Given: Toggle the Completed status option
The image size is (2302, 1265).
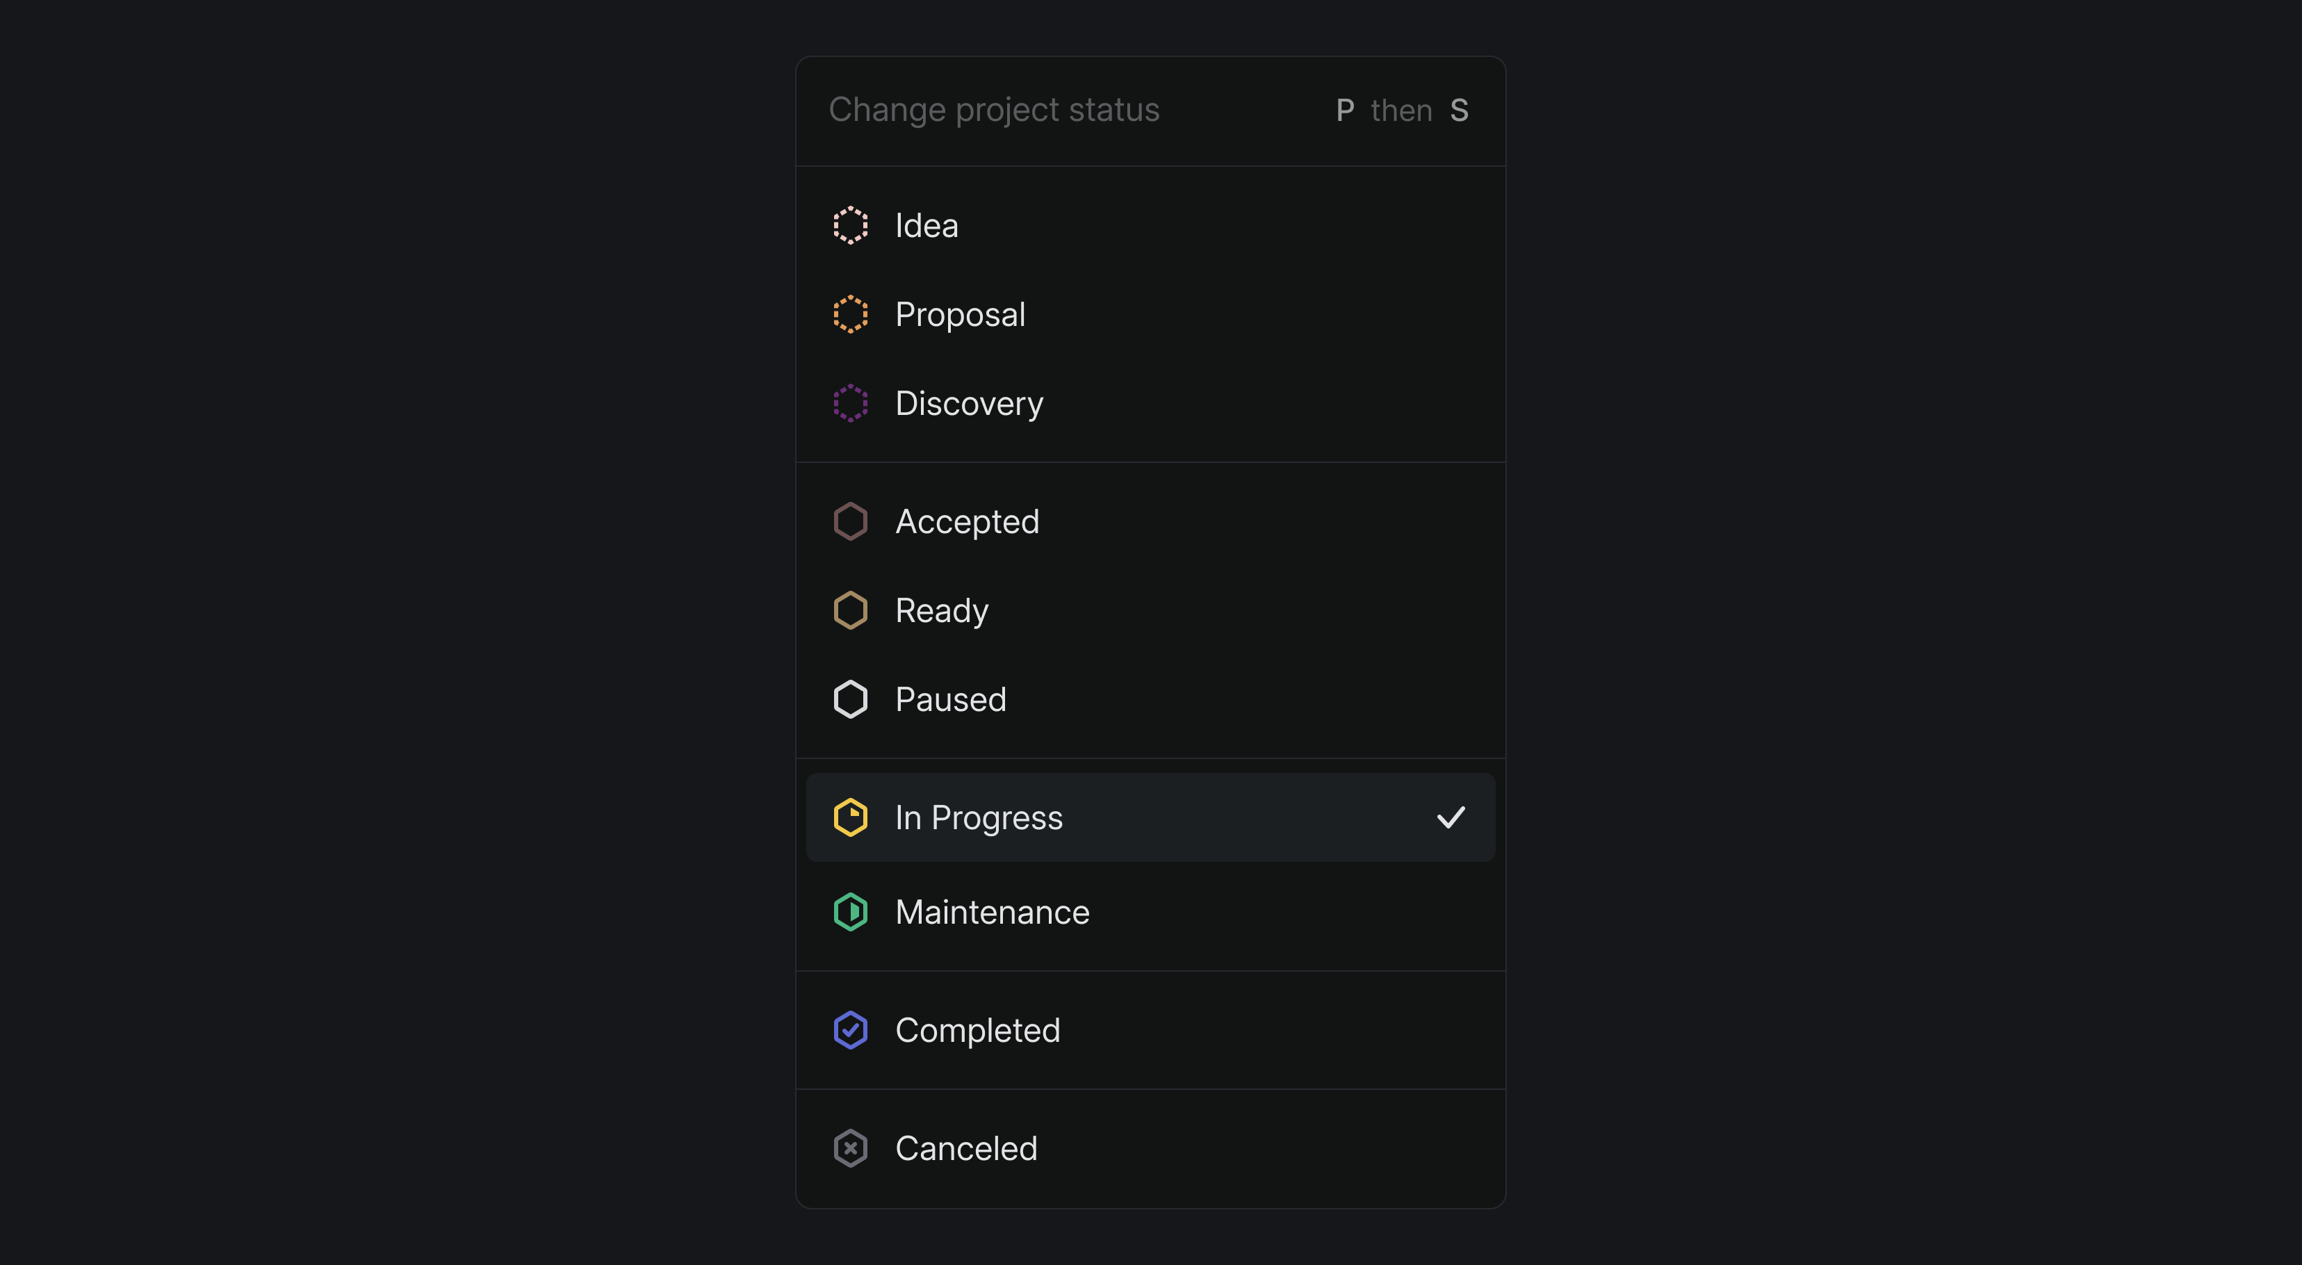Looking at the screenshot, I should point(1150,1028).
